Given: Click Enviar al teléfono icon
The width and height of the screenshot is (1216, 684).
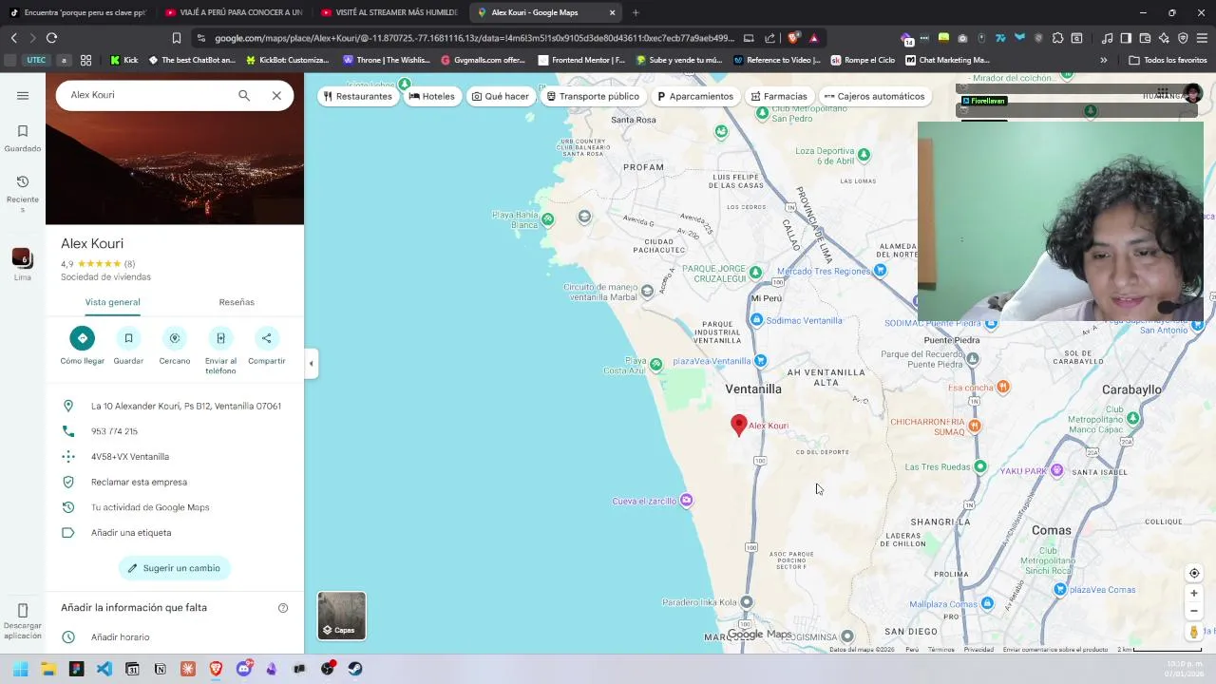Looking at the screenshot, I should (x=220, y=338).
